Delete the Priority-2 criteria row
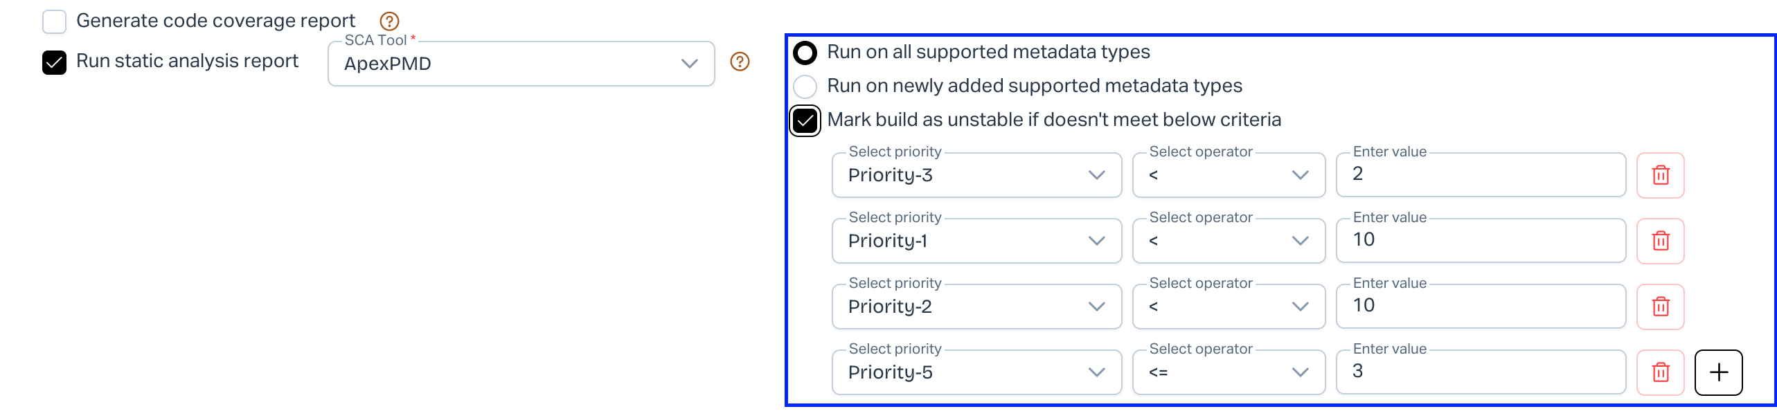Screen dimensions: 1777x418 (x=1660, y=307)
